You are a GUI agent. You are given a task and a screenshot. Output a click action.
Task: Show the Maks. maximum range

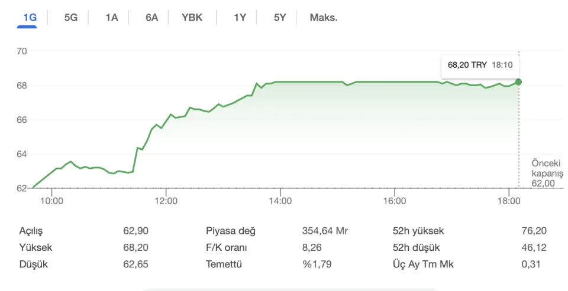coord(324,17)
